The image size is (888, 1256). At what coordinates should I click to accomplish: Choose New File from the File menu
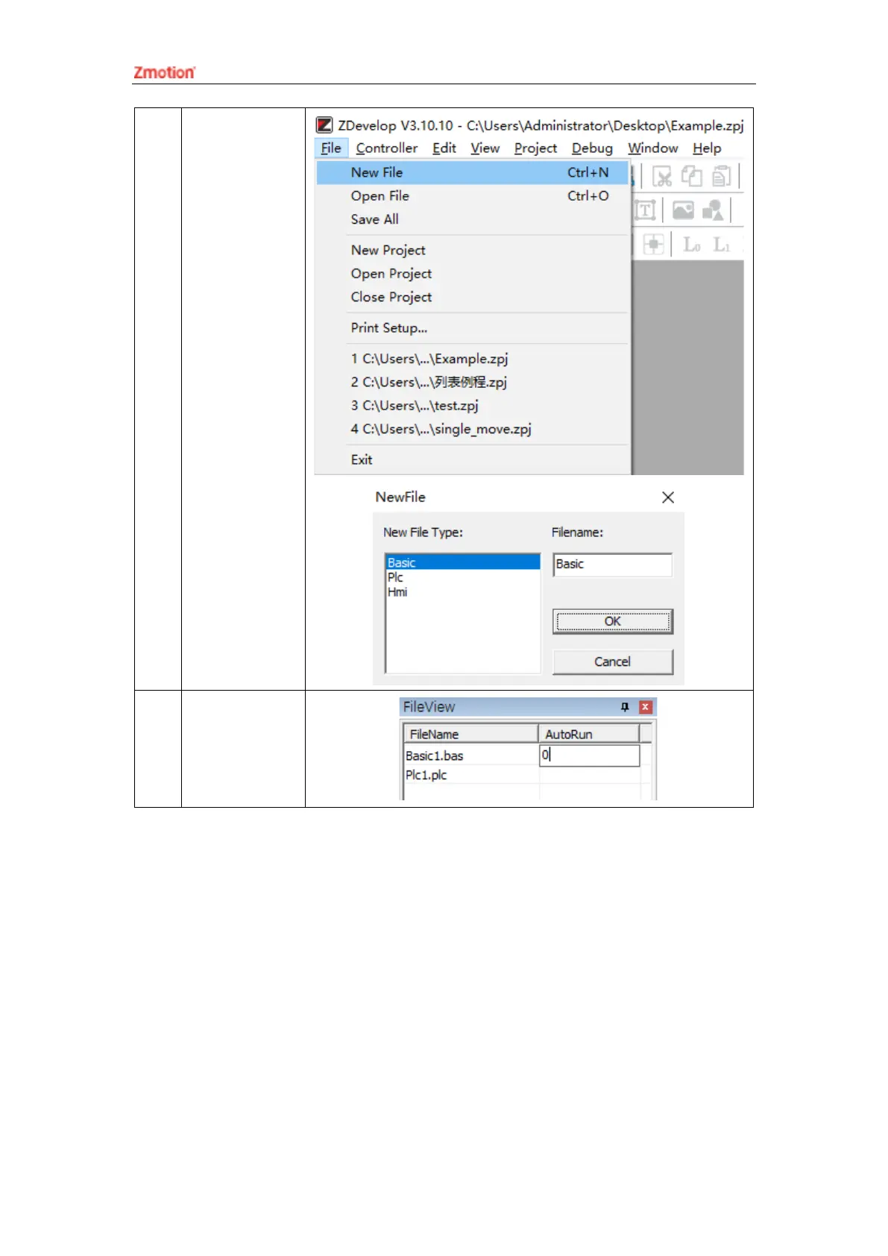[473, 172]
